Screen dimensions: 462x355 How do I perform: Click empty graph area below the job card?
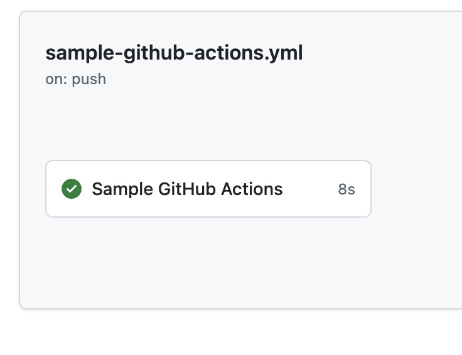[x=207, y=263]
